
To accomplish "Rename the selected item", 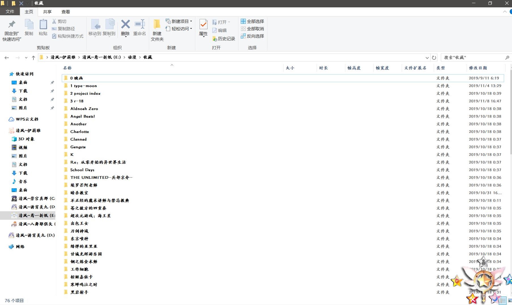I will click(x=139, y=27).
